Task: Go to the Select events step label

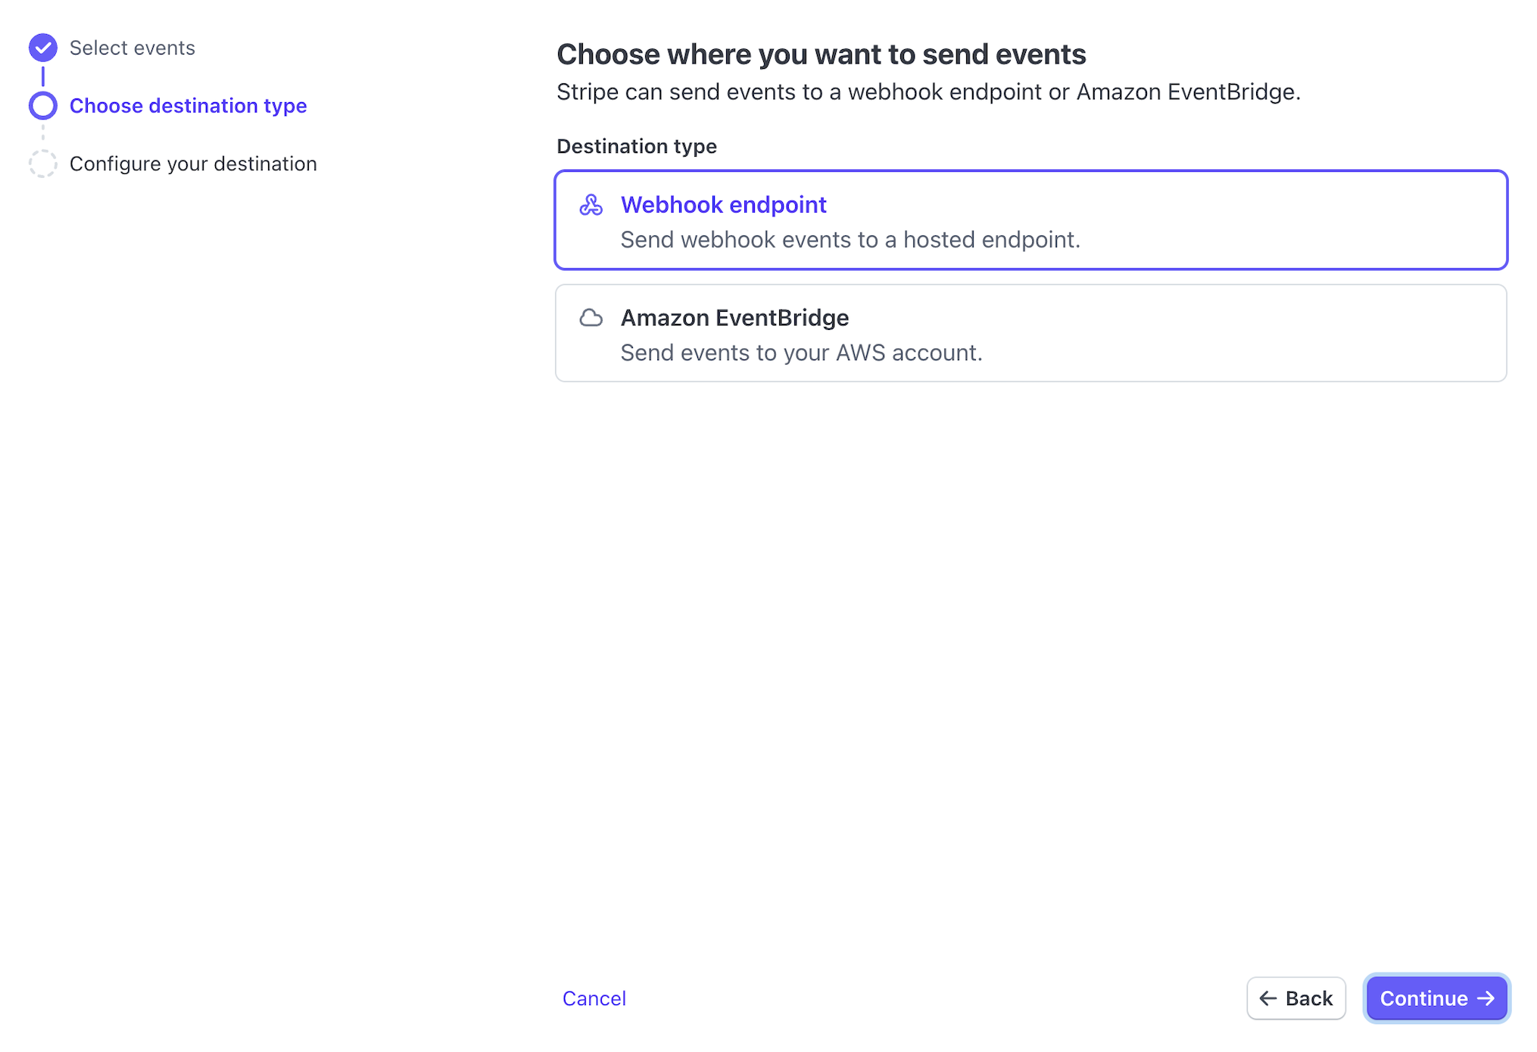Action: pos(132,48)
